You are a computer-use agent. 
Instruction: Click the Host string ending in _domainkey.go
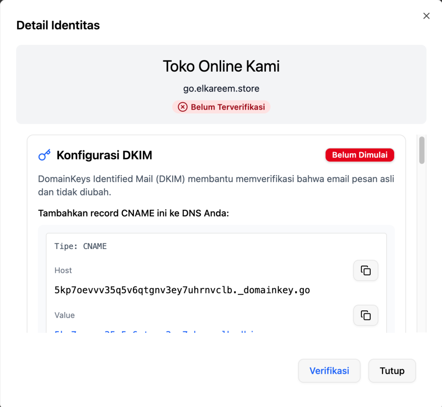pyautogui.click(x=182, y=290)
